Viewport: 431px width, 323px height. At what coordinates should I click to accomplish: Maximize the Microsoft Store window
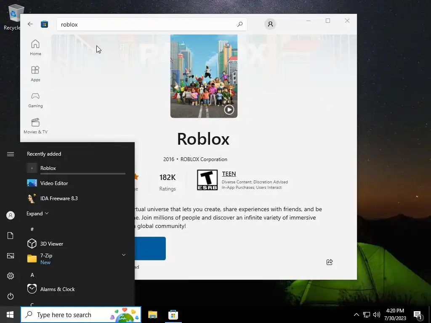point(327,21)
